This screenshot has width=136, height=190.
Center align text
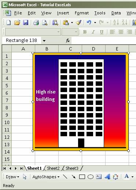tap(121, 32)
